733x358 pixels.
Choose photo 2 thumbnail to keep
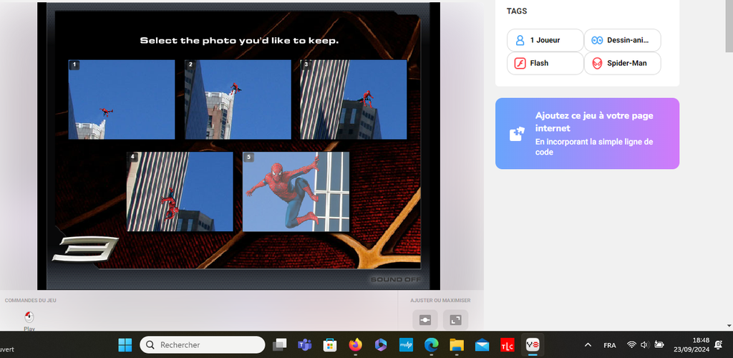pos(238,100)
